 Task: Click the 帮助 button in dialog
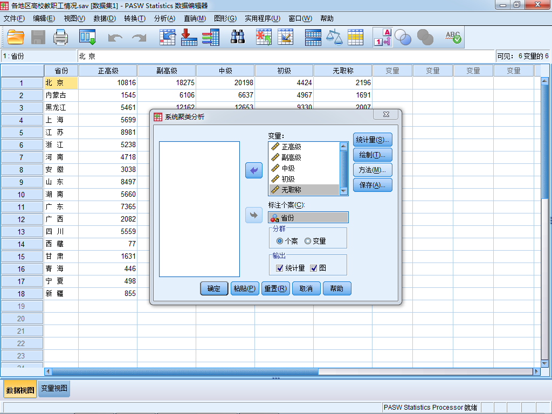(x=337, y=288)
